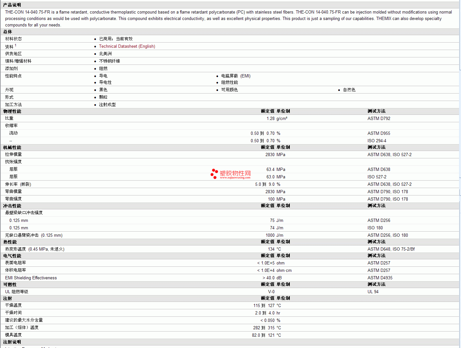The width and height of the screenshot is (461, 348).
Task: Click the 阻燃性能 feature entry
Action: [230, 82]
